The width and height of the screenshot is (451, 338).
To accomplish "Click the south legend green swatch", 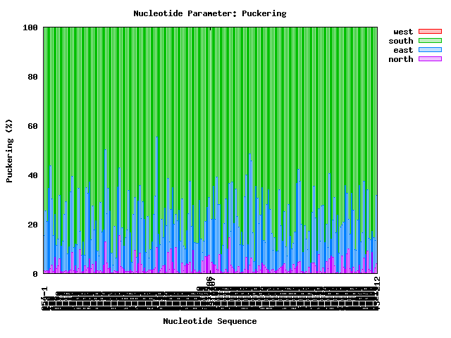I will point(430,41).
